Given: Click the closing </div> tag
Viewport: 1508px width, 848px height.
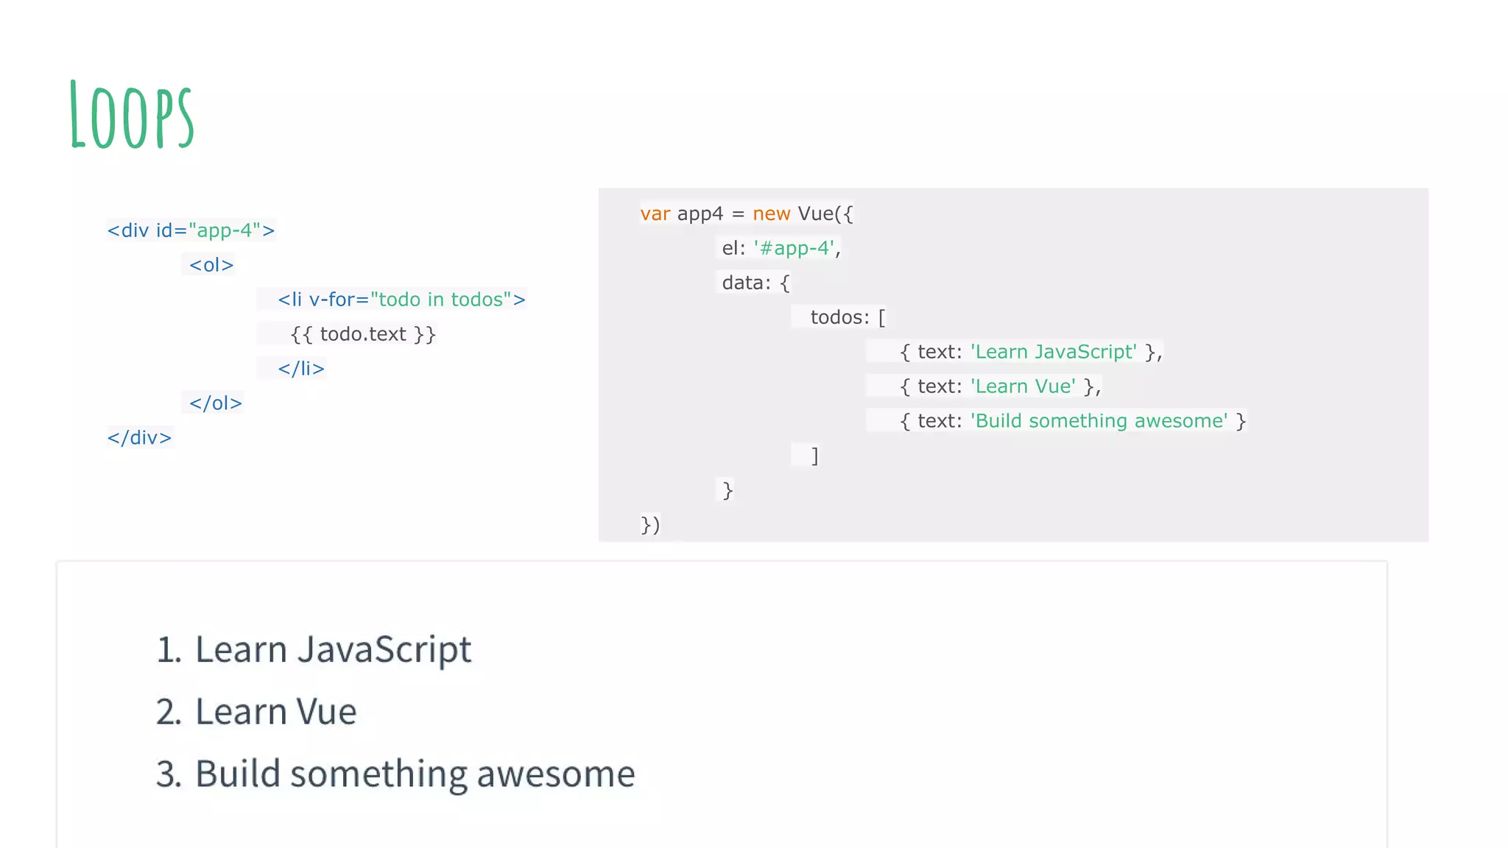Looking at the screenshot, I should tap(139, 438).
